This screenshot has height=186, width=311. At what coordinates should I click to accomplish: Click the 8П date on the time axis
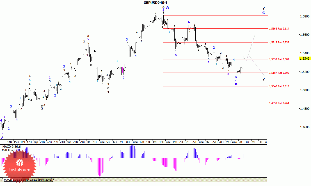tap(128, 142)
